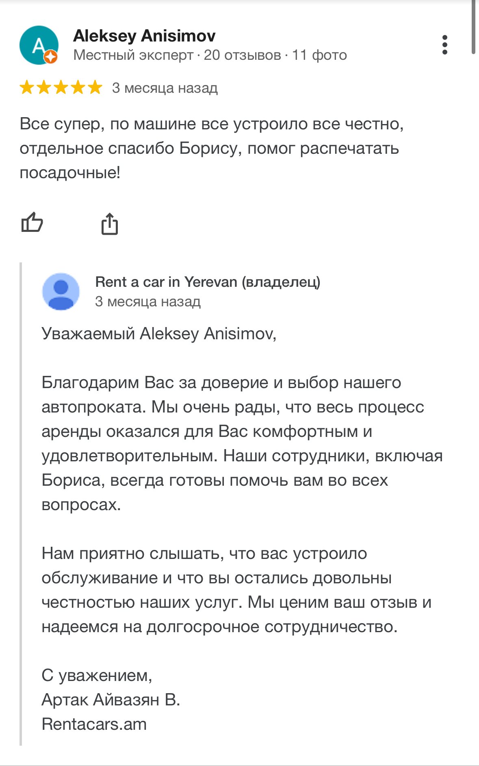Click the fifth gold star of rating
Screen dimensions: 479x766
(x=95, y=87)
